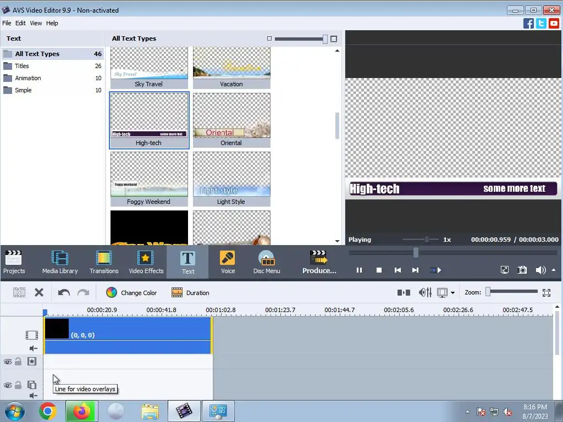Viewport: 563px width, 422px height.
Task: Open the Projects section
Action: tap(14, 262)
